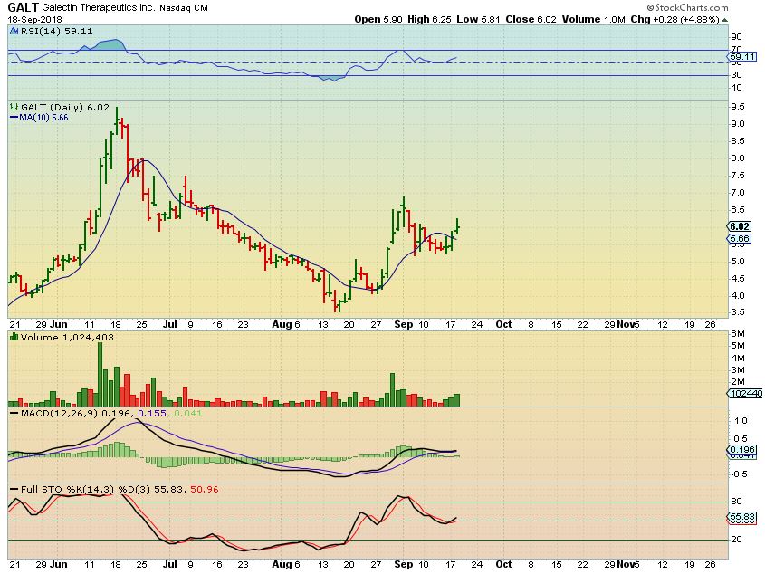The image size is (765, 574).
Task: Click the Open 5.90 quote value
Action: [378, 20]
